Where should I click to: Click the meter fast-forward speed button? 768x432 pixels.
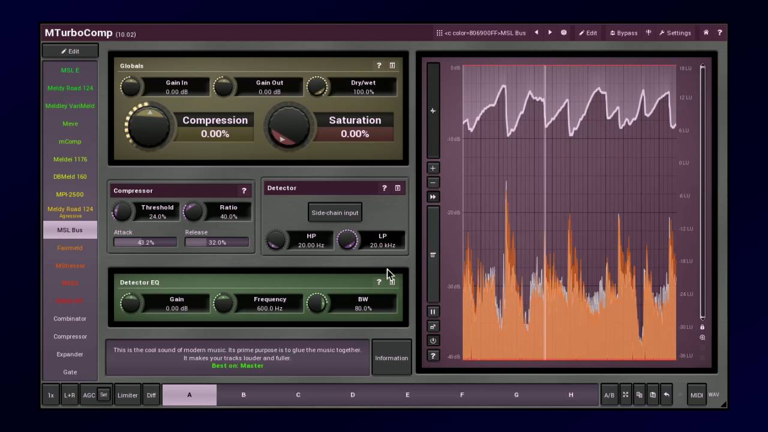click(x=433, y=197)
